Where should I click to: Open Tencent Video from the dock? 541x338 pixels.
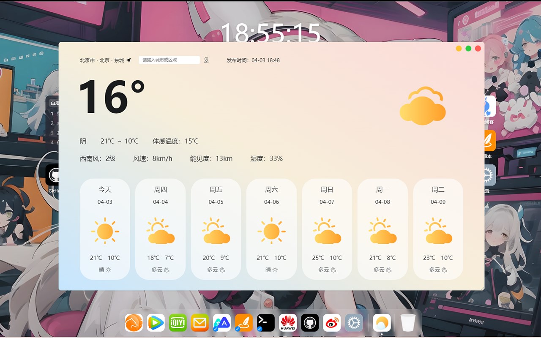[156, 323]
